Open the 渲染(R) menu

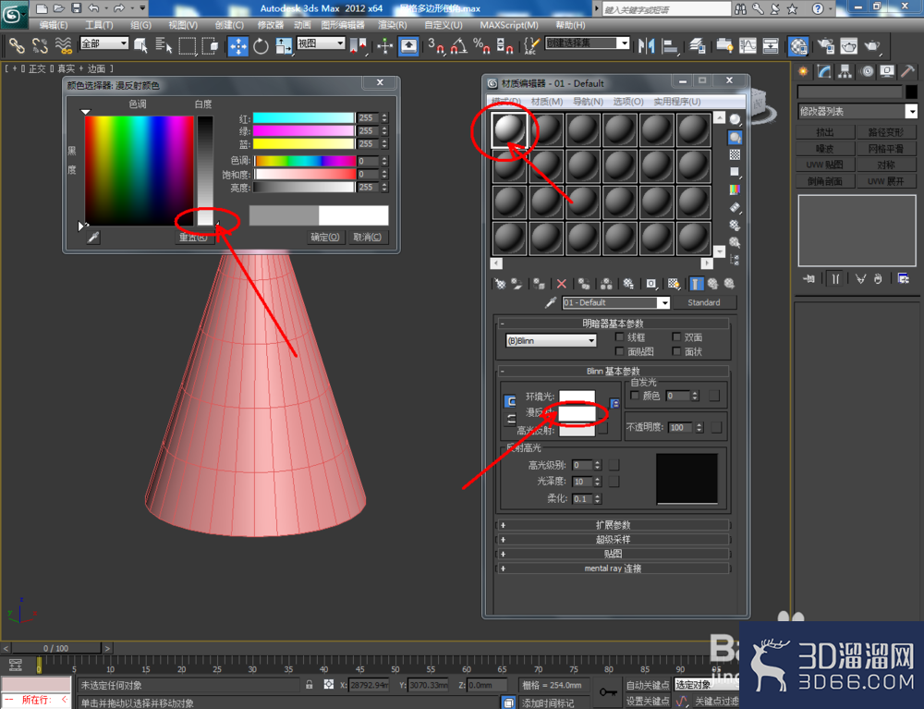pos(392,25)
